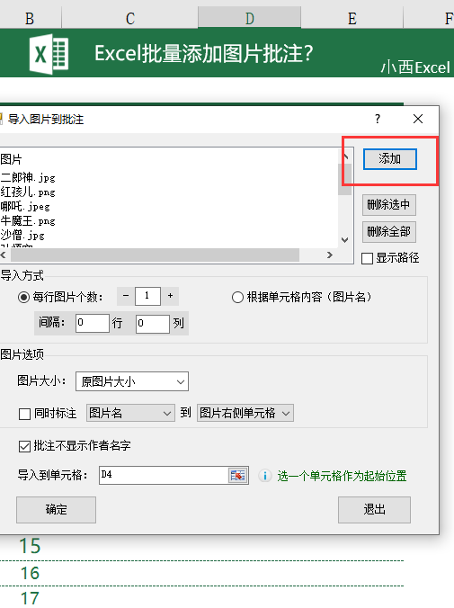Select column D header
This screenshot has height=608, width=454.
click(x=250, y=18)
